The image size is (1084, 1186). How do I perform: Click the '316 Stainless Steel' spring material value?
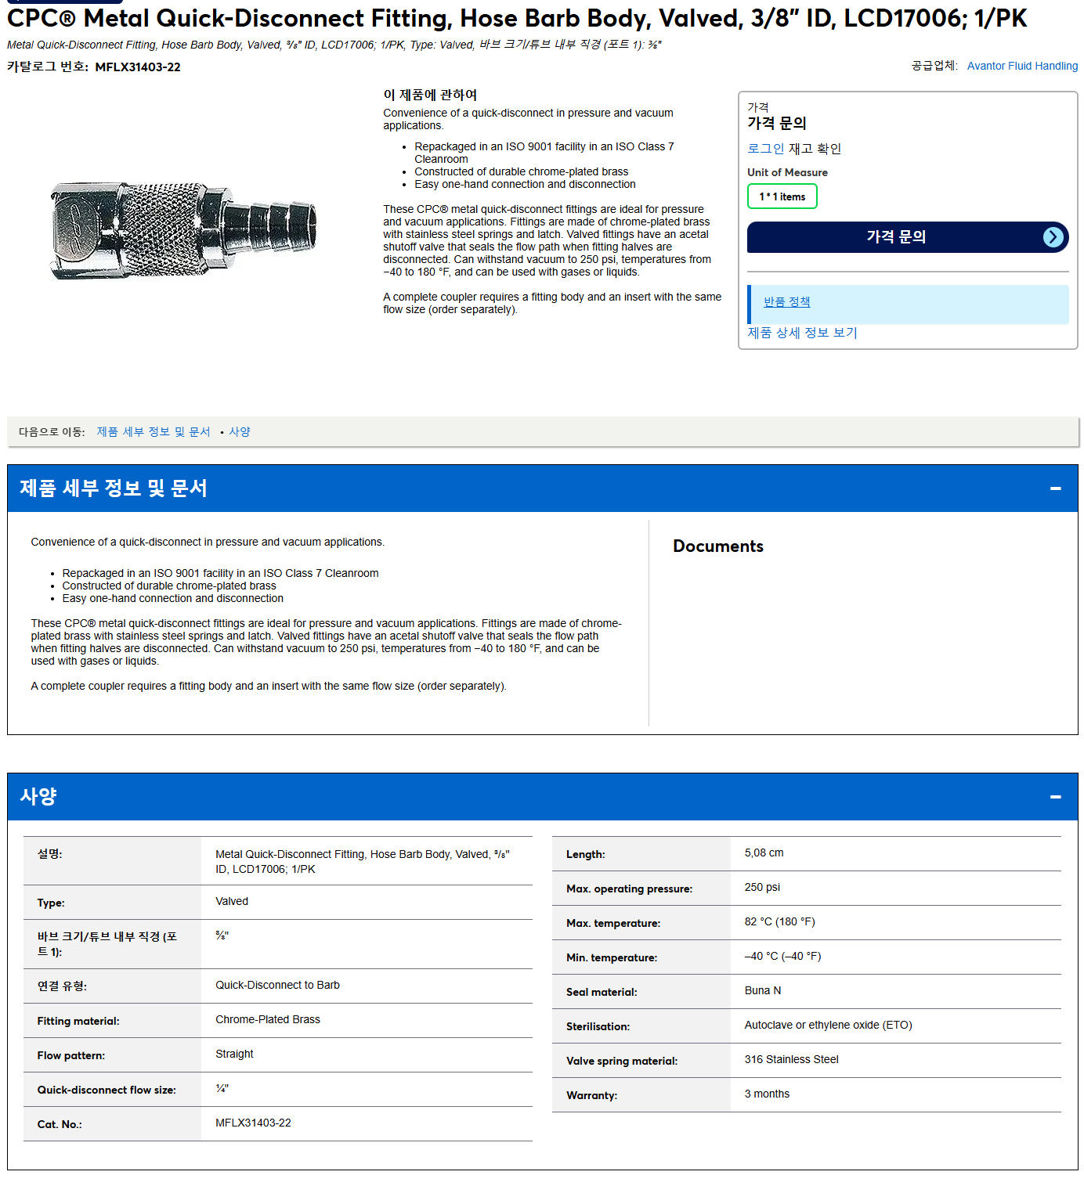pos(791,1059)
